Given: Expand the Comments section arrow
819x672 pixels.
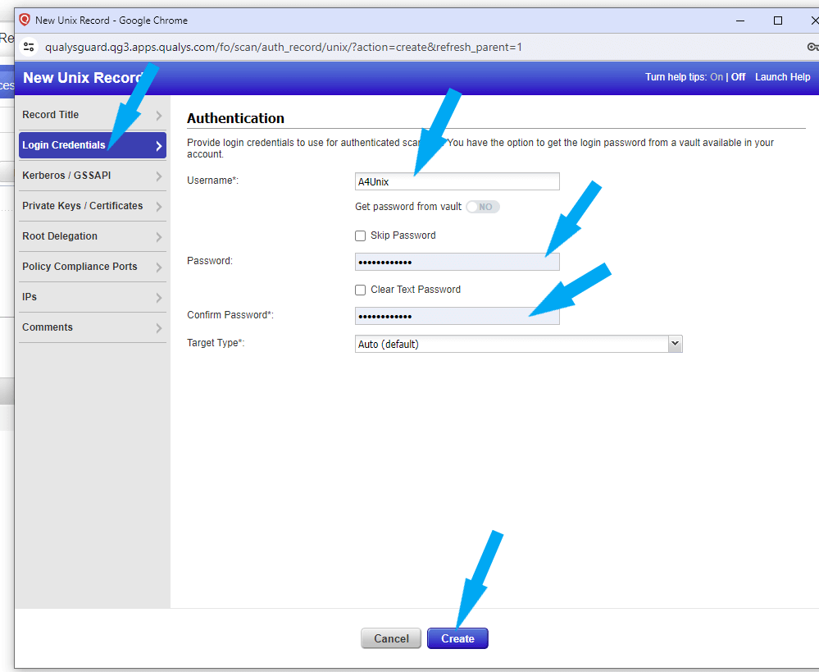Looking at the screenshot, I should (x=159, y=327).
